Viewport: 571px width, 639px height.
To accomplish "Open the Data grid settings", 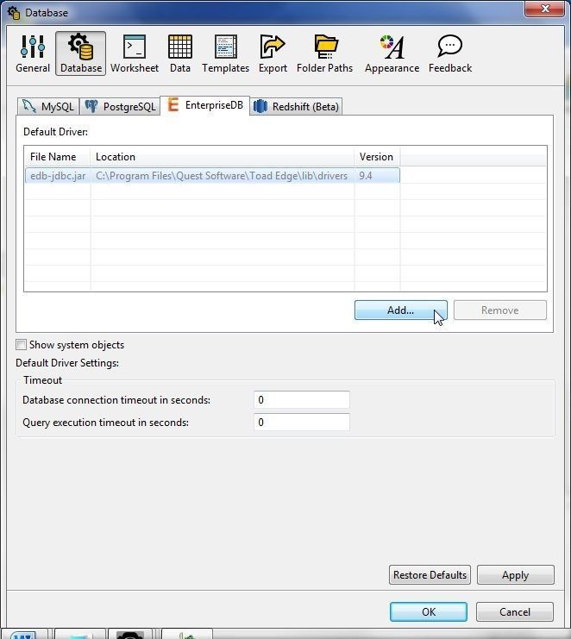I will tap(180, 53).
